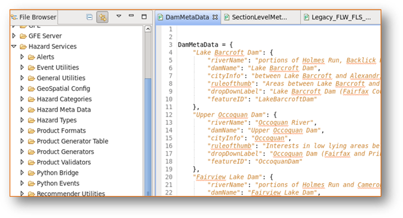This screenshot has width=403, height=218.
Task: Open the File Browser view menu arrow
Action: [x=119, y=16]
